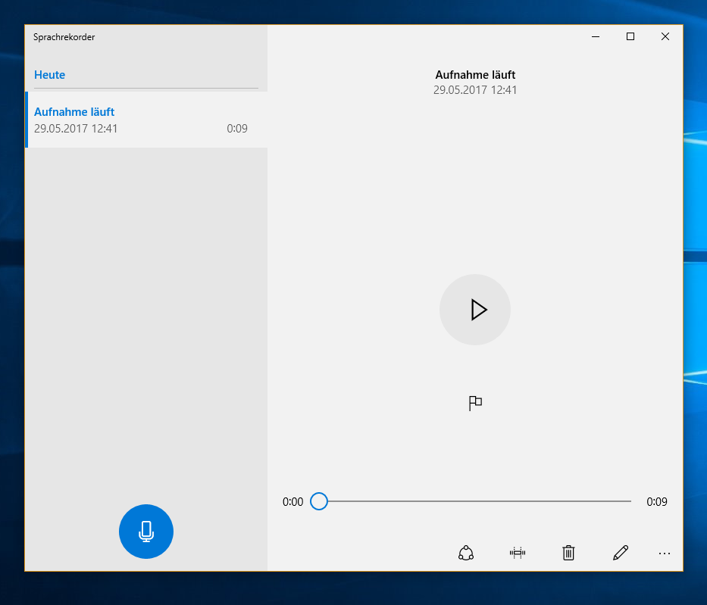This screenshot has height=605, width=707.
Task: Share the recording via the share icon
Action: point(465,554)
